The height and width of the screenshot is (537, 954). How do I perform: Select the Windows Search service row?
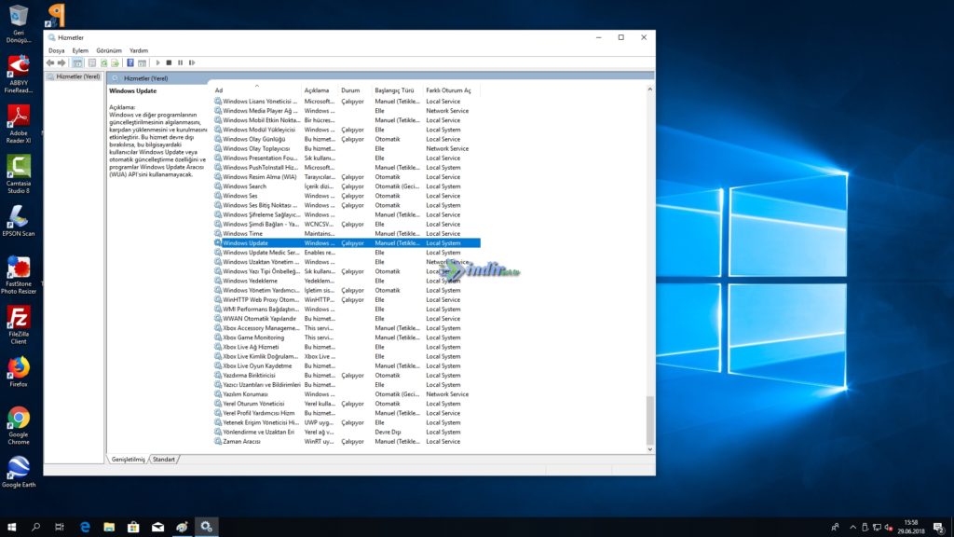click(347, 186)
